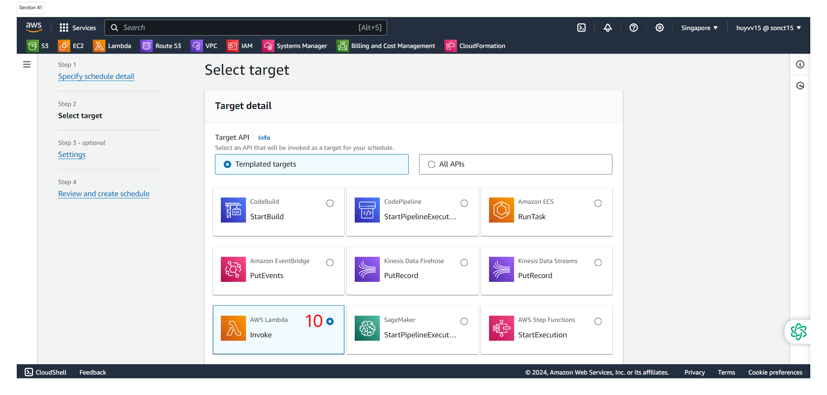Image resolution: width=827 pixels, height=395 pixels.
Task: Go to Settings step link
Action: click(x=72, y=154)
